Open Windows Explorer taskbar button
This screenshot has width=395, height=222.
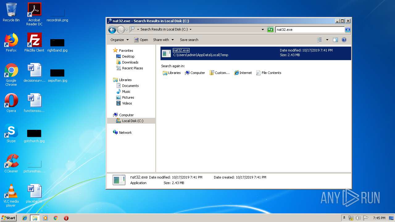(35, 218)
